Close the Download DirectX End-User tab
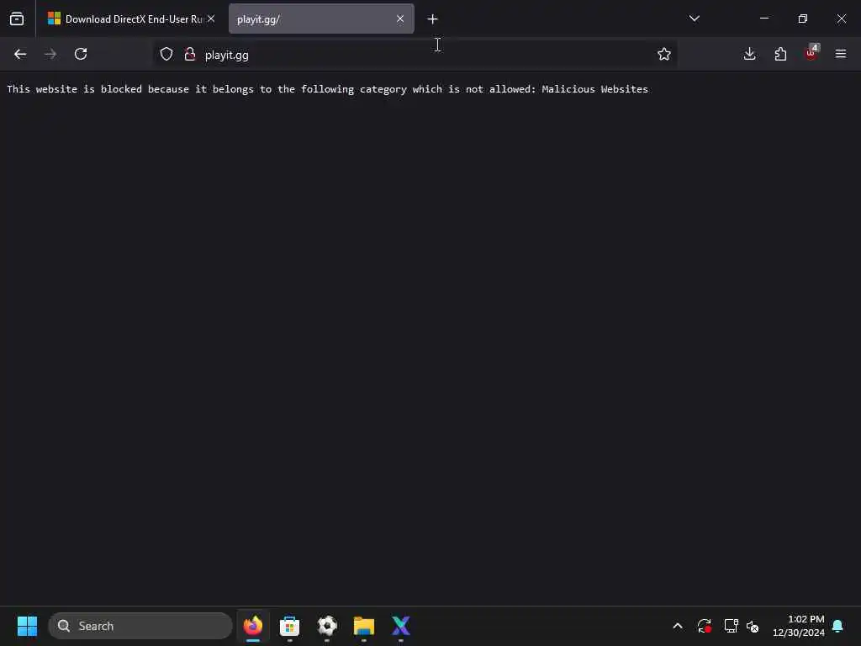This screenshot has width=861, height=646. [x=211, y=19]
